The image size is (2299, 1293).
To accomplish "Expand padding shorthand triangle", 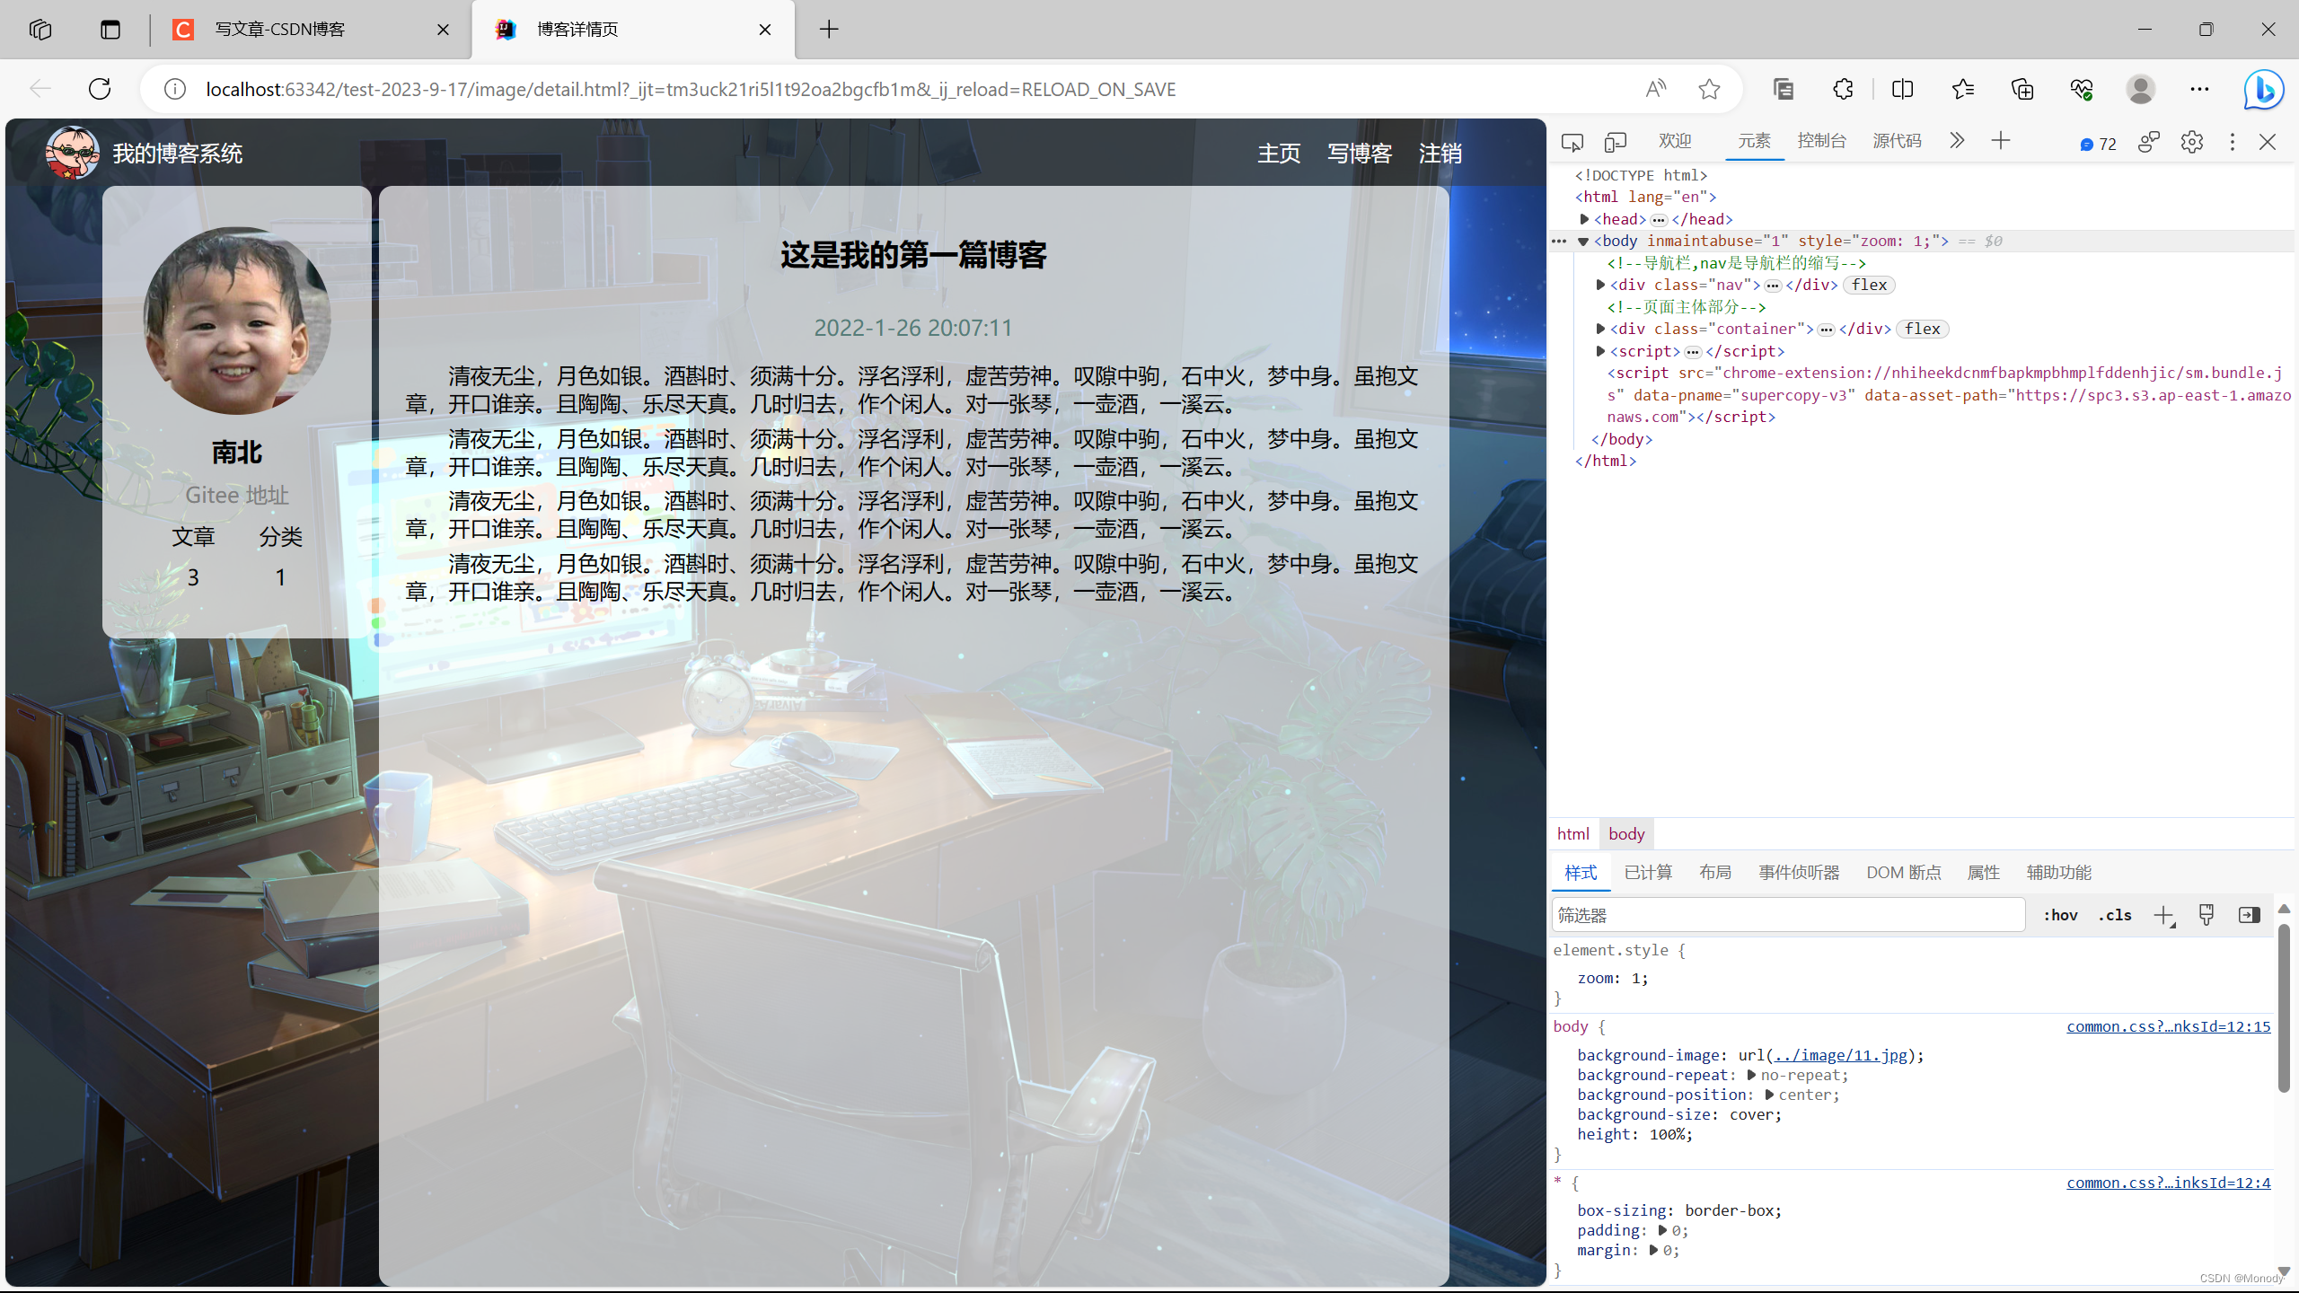I will pos(1662,1230).
